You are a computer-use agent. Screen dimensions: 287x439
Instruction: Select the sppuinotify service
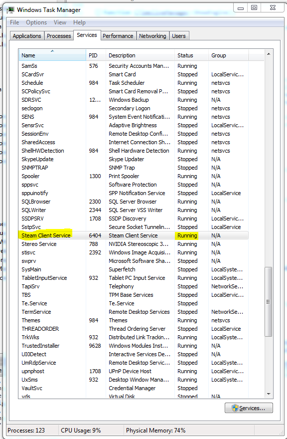coord(134,193)
